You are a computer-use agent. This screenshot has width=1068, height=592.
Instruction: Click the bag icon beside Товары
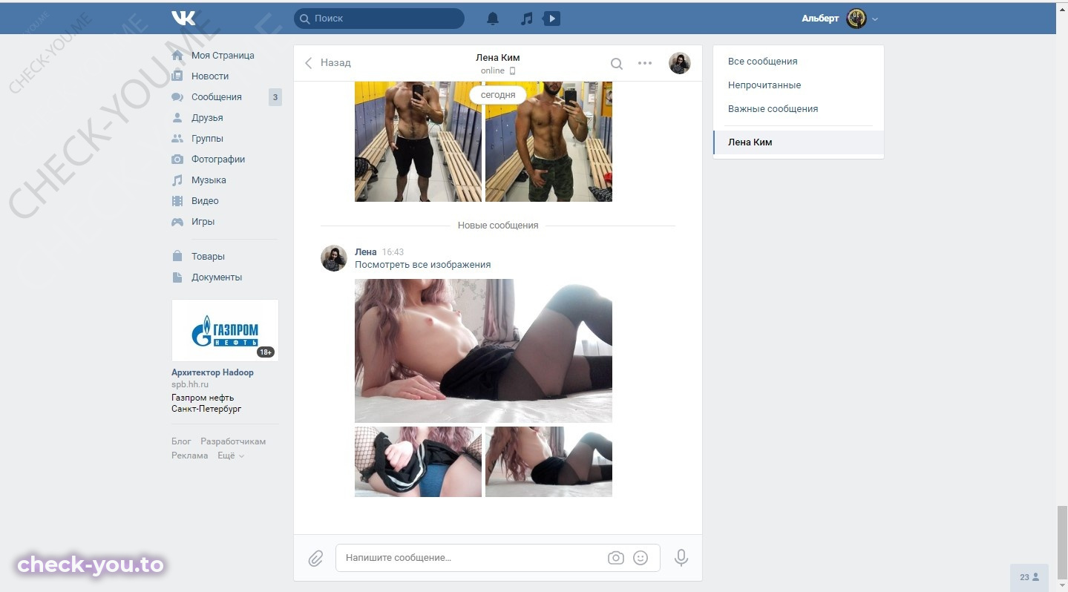pyautogui.click(x=177, y=257)
